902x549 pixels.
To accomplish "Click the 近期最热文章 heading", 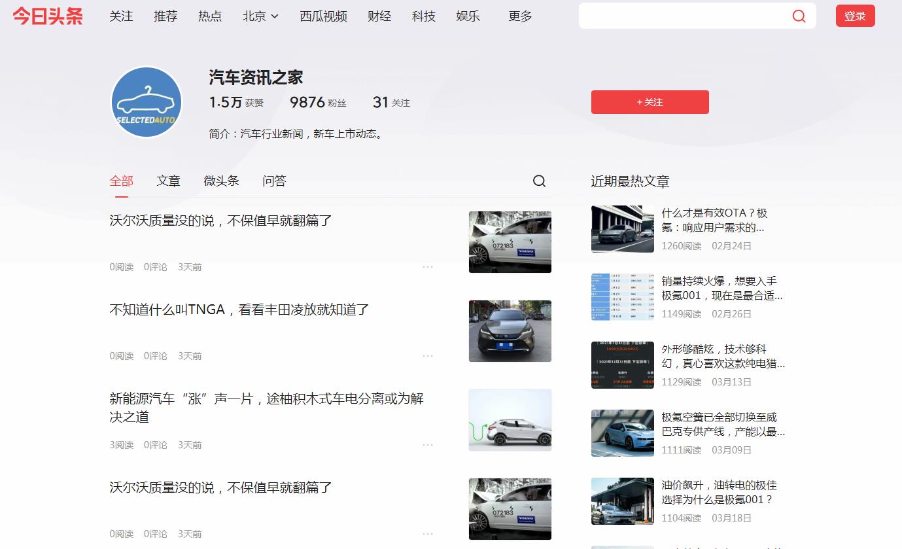I will point(631,181).
